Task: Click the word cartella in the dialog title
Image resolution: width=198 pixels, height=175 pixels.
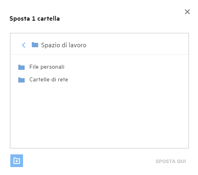Action: click(49, 19)
